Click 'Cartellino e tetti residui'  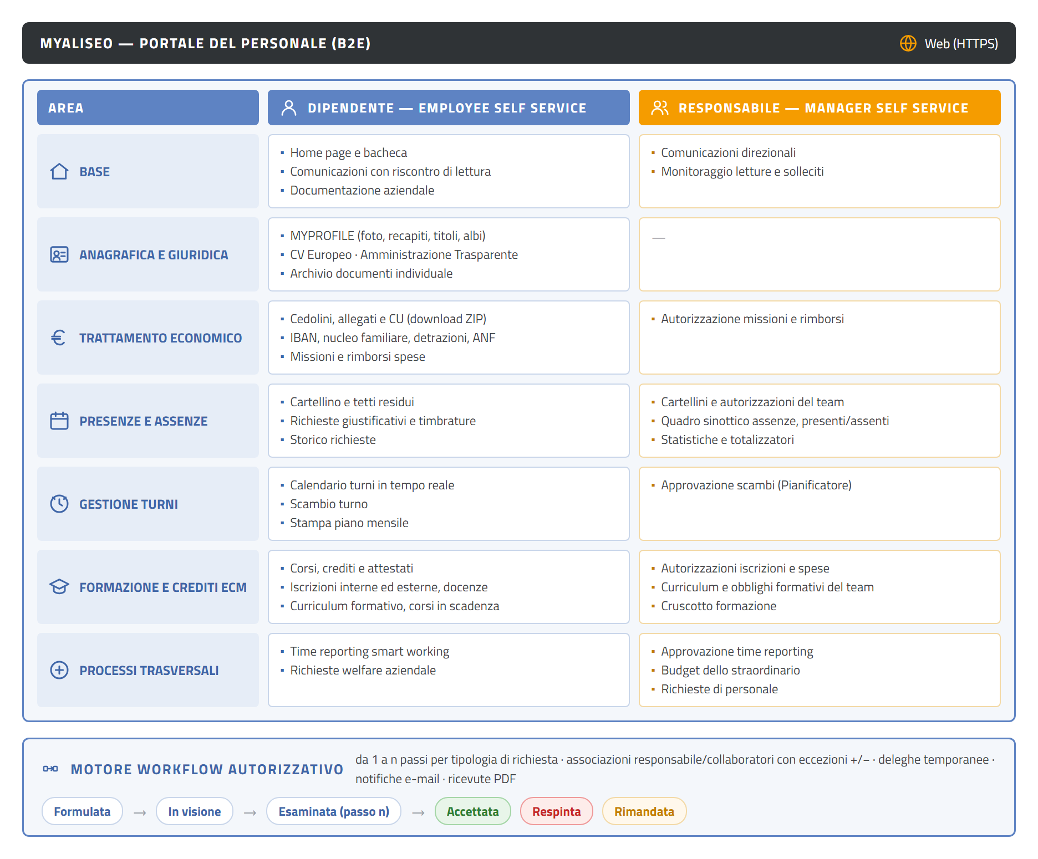tap(352, 402)
